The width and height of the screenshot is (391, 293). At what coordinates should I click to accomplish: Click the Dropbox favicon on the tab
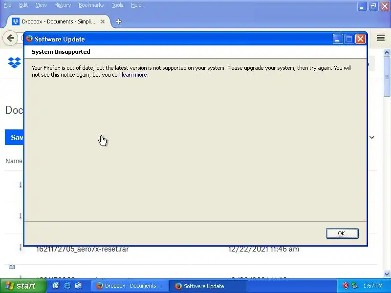click(16, 21)
